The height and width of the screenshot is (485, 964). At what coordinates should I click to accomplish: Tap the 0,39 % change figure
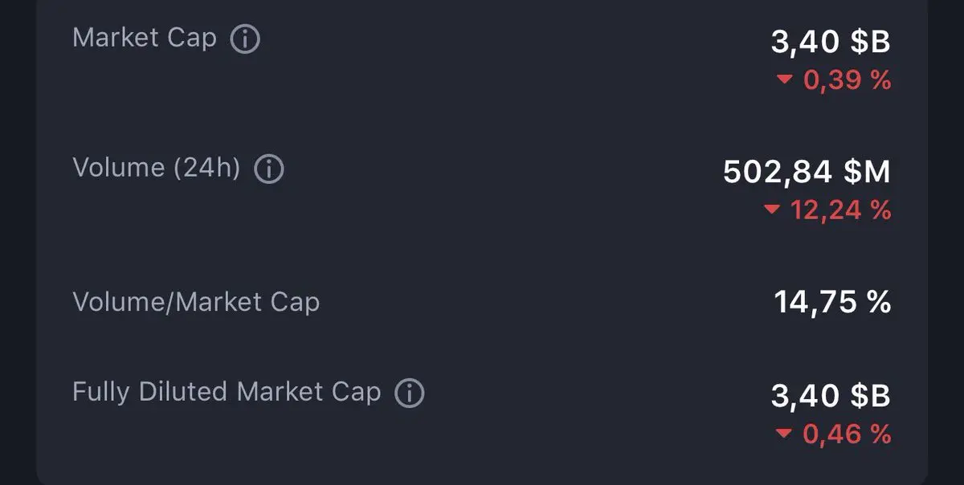pyautogui.click(x=847, y=80)
